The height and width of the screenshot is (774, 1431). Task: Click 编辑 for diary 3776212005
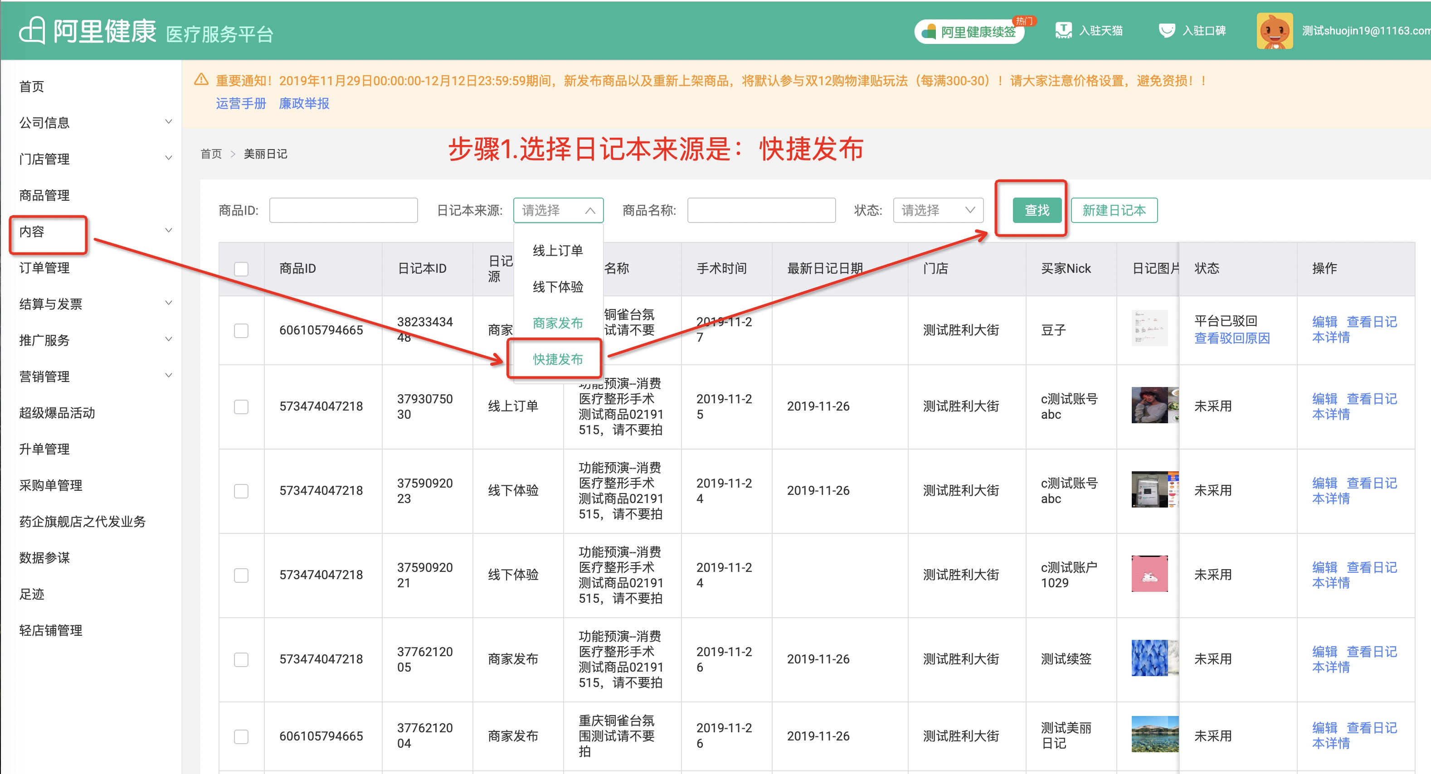click(x=1324, y=652)
